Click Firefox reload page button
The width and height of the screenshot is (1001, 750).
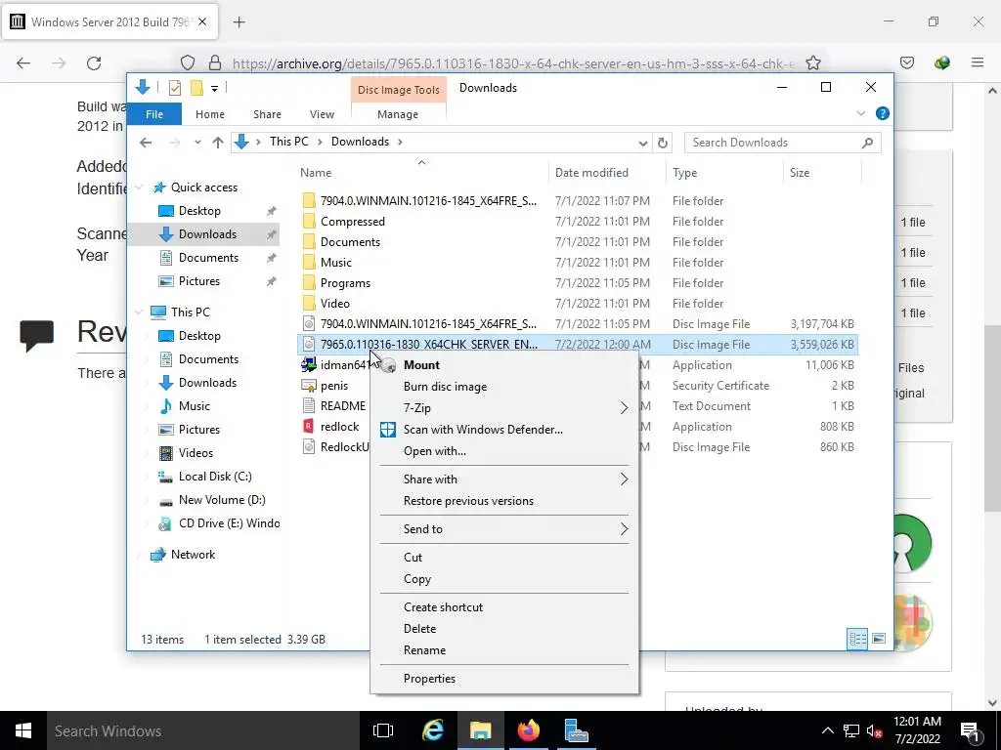94,63
